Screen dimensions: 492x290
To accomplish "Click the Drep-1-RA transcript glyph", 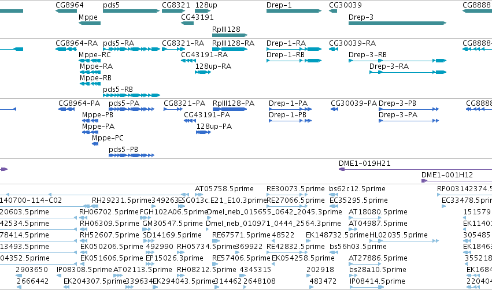I will [294, 49].
